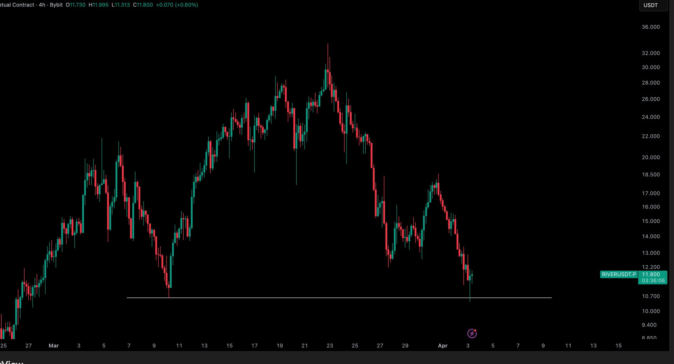Click the 03:36:06 bar countdown timer

653,280
